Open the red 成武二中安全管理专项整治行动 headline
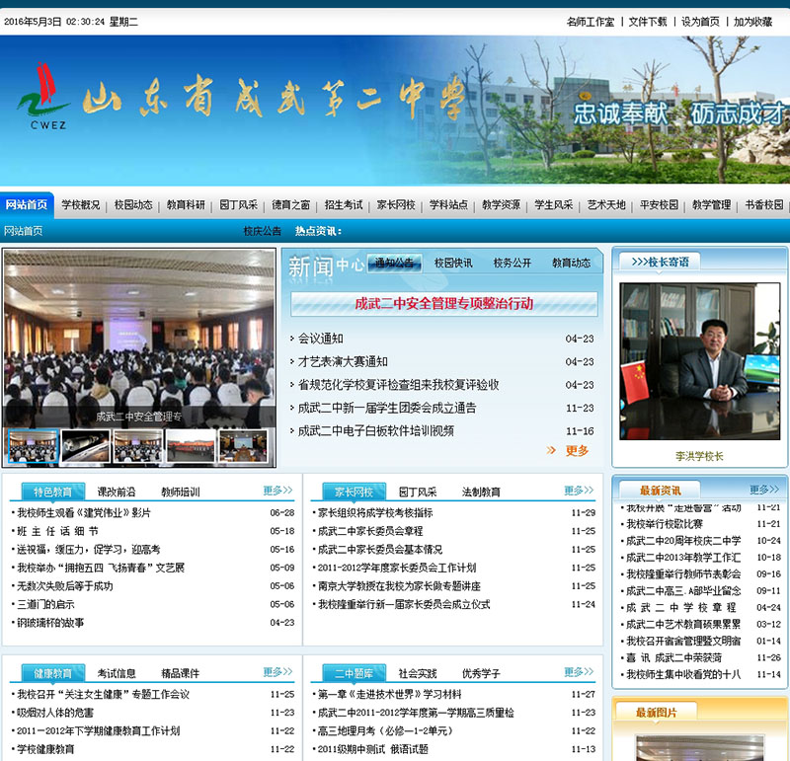The image size is (790, 761). 443,304
